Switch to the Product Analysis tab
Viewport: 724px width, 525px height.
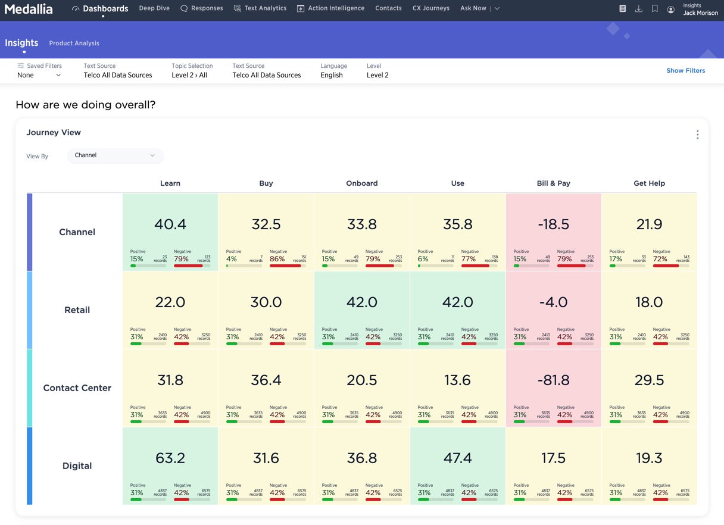tap(74, 43)
